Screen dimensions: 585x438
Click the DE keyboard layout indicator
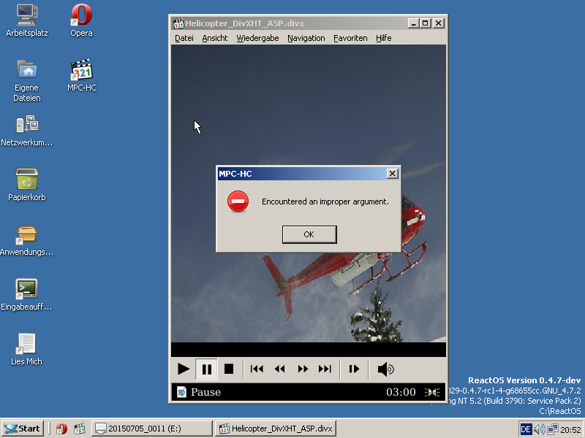pos(525,429)
